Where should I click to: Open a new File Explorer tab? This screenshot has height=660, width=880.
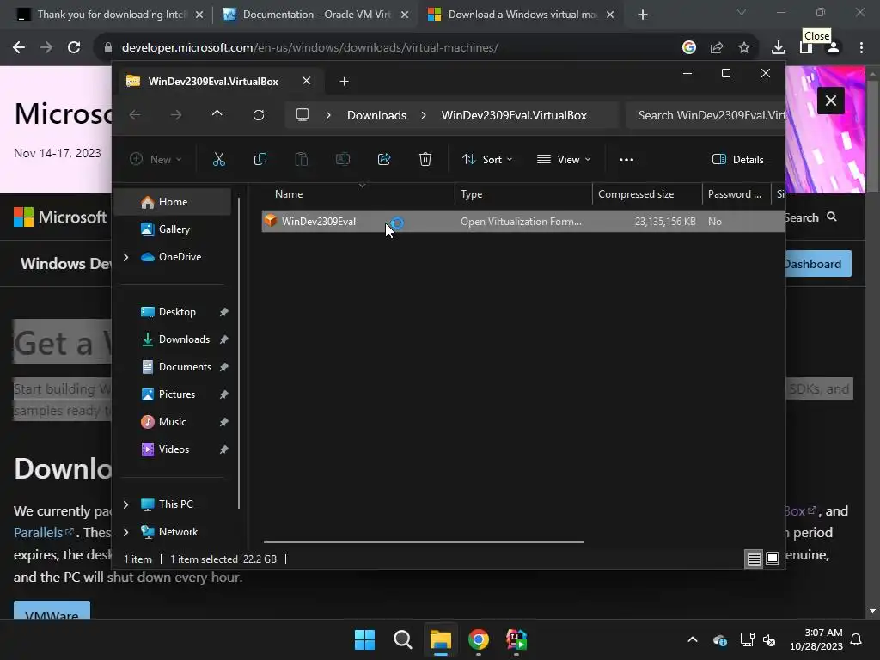coord(344,82)
